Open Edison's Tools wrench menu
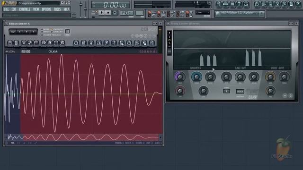The image size is (303, 170). pos(30,43)
